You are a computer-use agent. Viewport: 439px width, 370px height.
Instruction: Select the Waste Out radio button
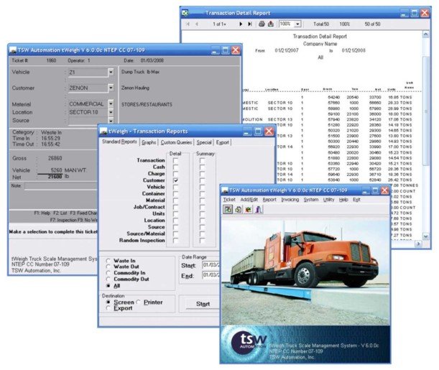[x=108, y=267]
